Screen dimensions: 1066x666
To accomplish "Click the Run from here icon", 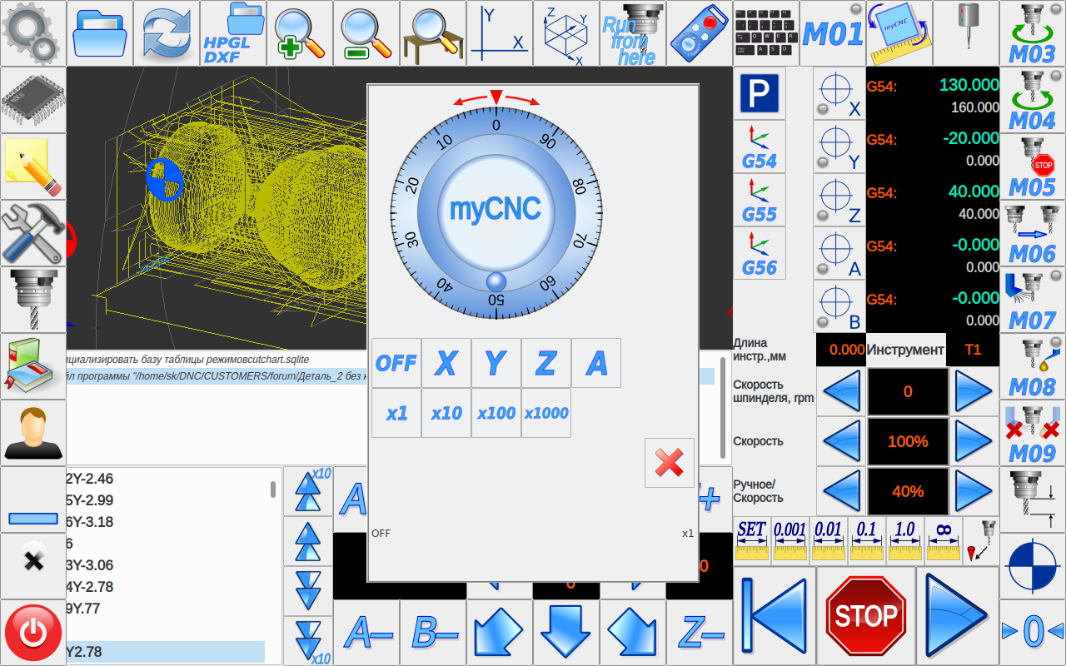I will coord(633,33).
